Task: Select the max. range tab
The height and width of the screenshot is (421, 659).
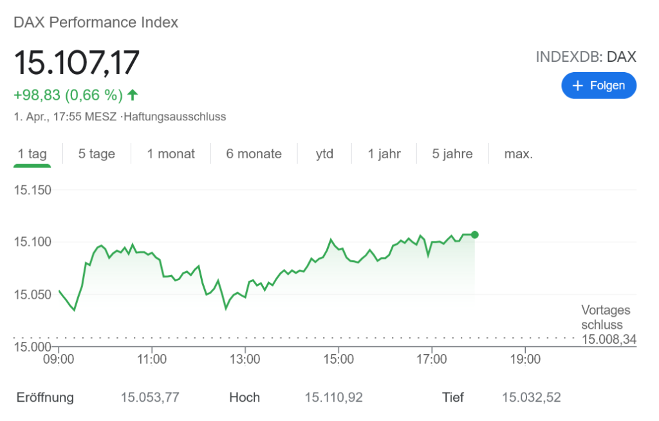Action: 519,154
